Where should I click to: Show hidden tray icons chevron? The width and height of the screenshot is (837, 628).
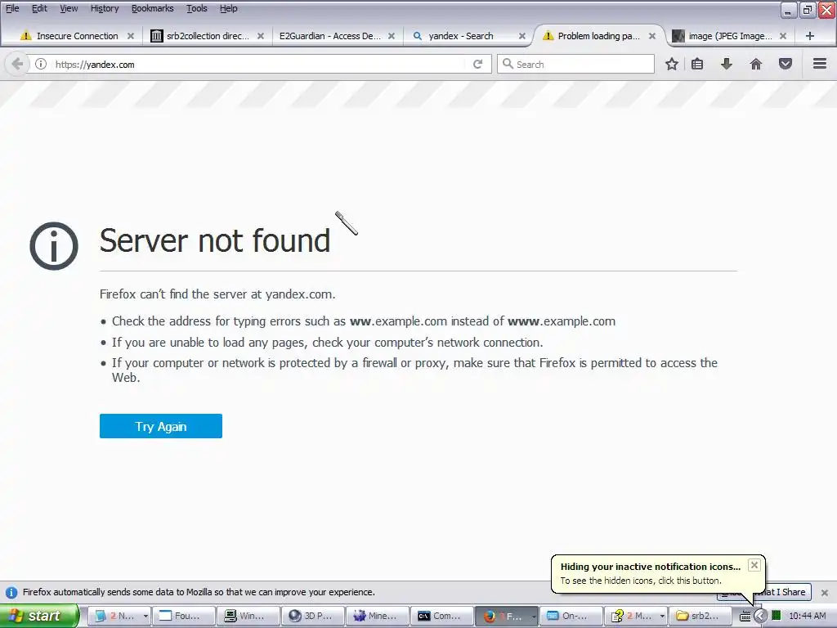coord(760,616)
